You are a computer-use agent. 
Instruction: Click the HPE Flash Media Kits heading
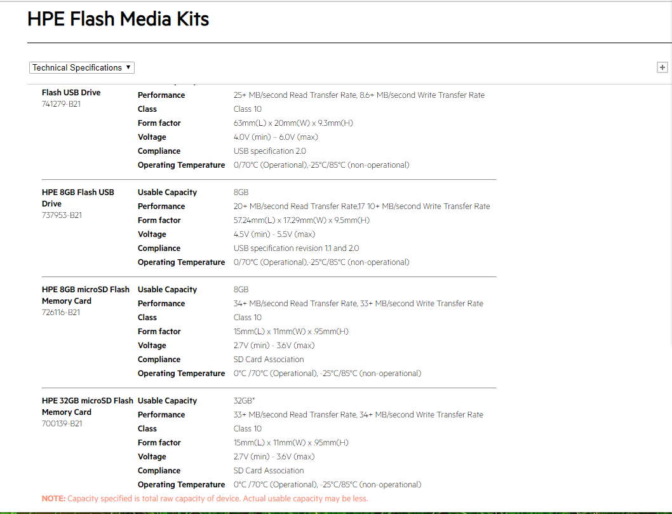(118, 19)
